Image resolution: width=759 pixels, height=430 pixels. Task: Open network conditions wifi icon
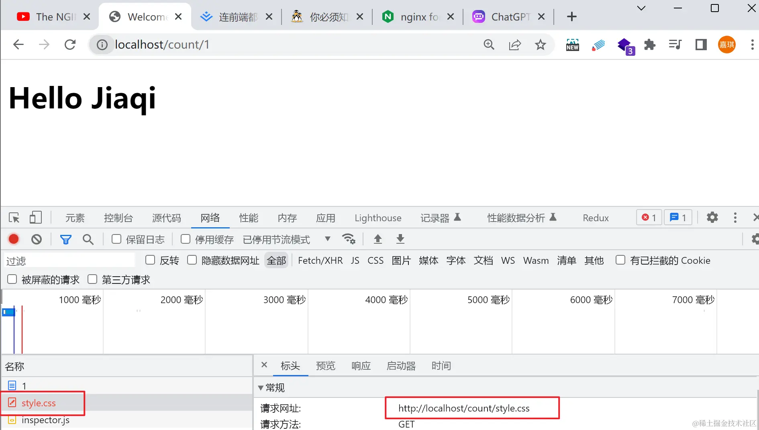click(349, 239)
